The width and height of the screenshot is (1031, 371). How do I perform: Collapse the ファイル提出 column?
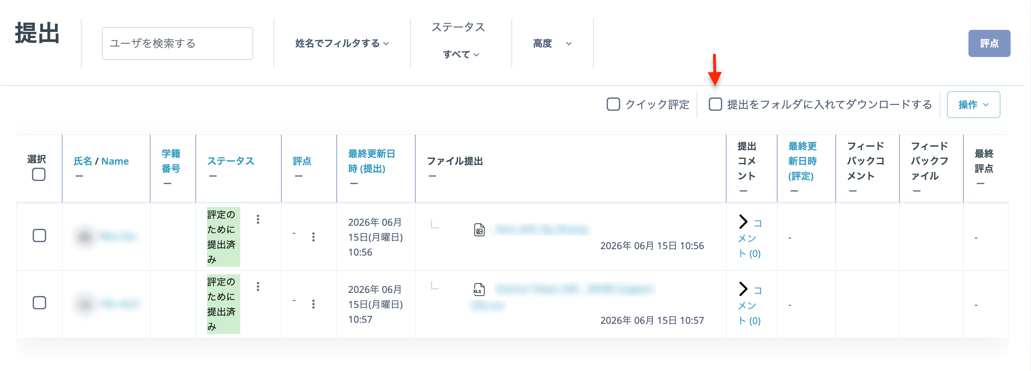click(432, 176)
